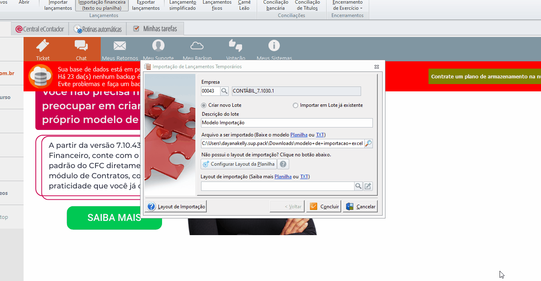
Task: Click Contrate um plano de armazenamento banner
Action: coord(485,76)
